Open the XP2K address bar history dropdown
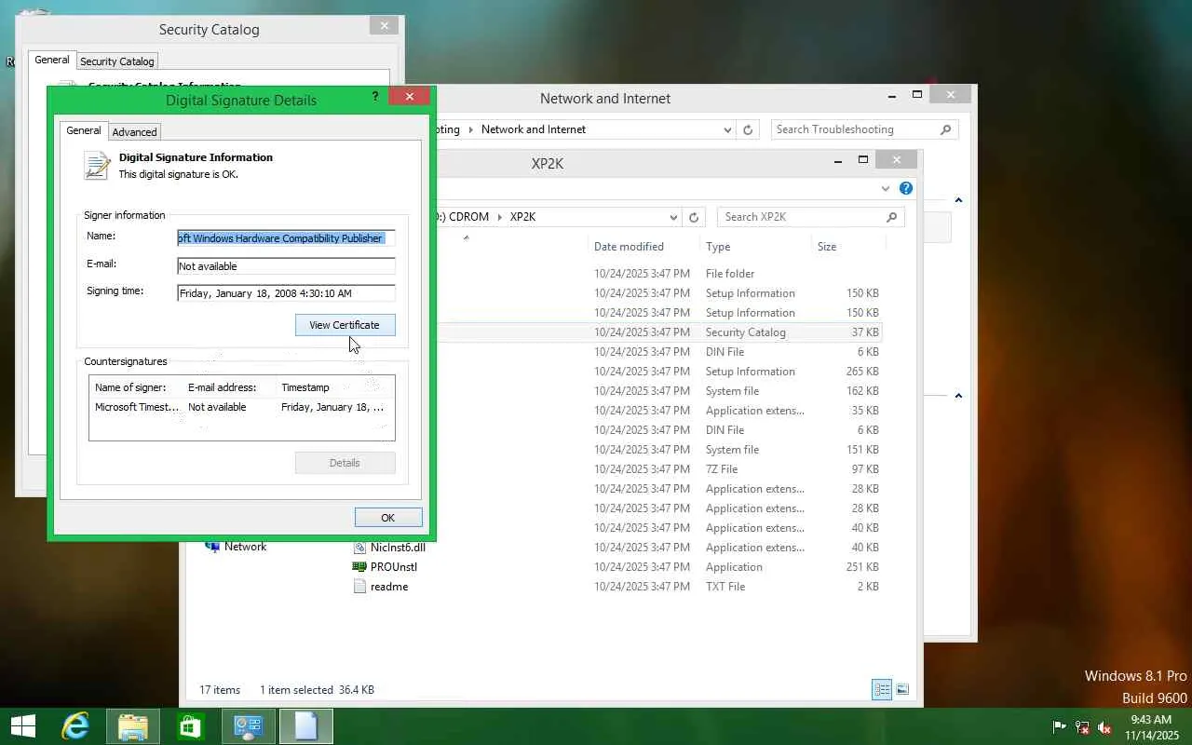The height and width of the screenshot is (745, 1192). [x=673, y=217]
